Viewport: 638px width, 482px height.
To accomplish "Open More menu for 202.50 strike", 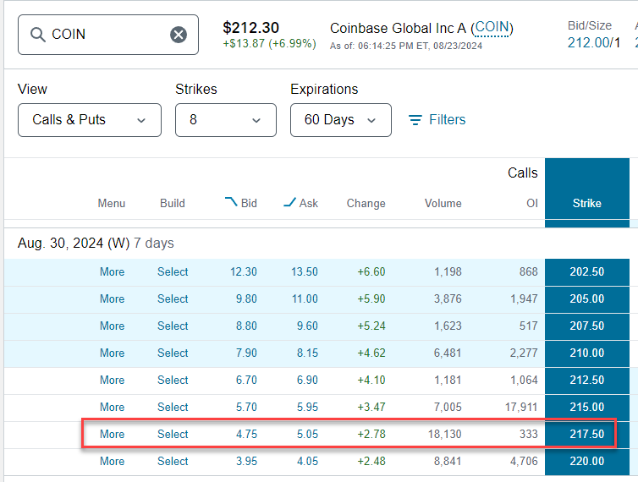I will pos(113,271).
